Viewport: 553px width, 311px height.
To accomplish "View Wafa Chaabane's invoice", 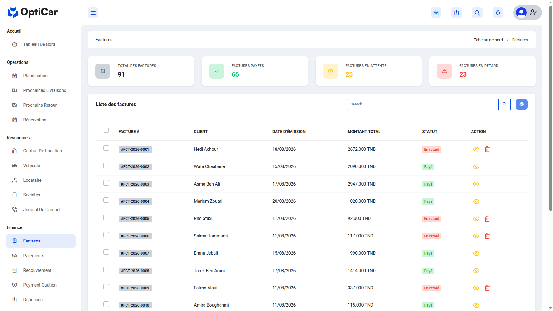I will (x=476, y=167).
